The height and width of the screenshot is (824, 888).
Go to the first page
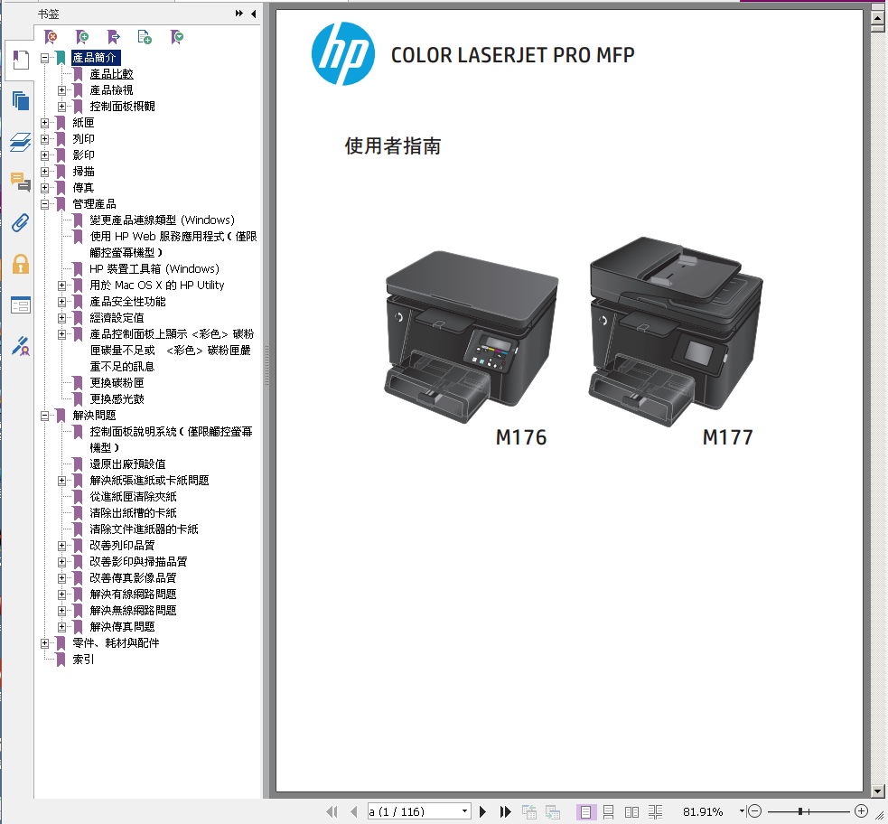(332, 811)
